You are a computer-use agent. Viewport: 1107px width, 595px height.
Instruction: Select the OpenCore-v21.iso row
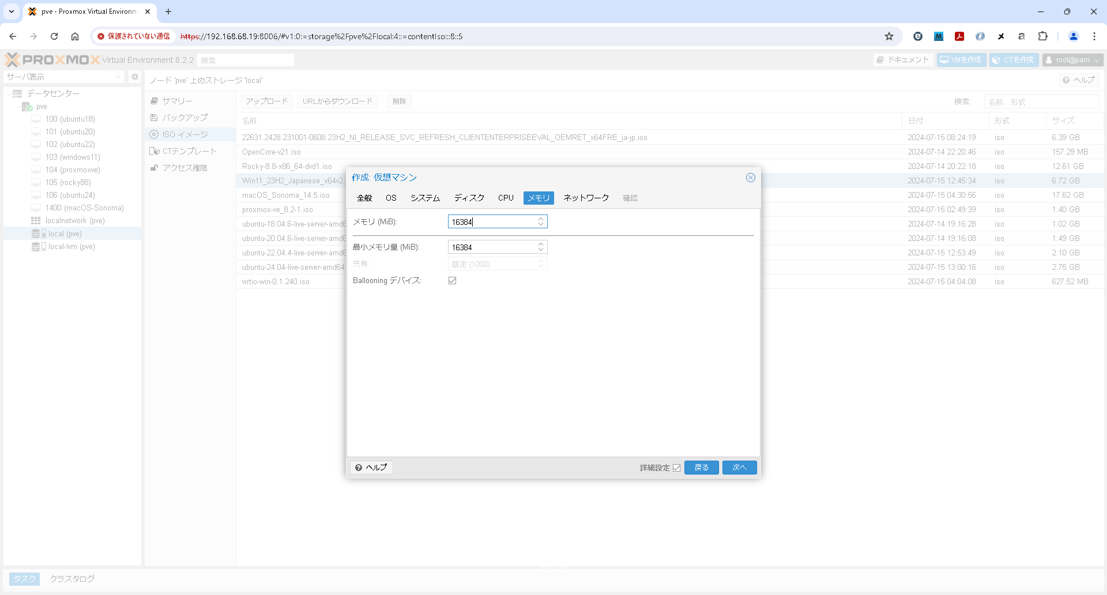click(x=671, y=152)
